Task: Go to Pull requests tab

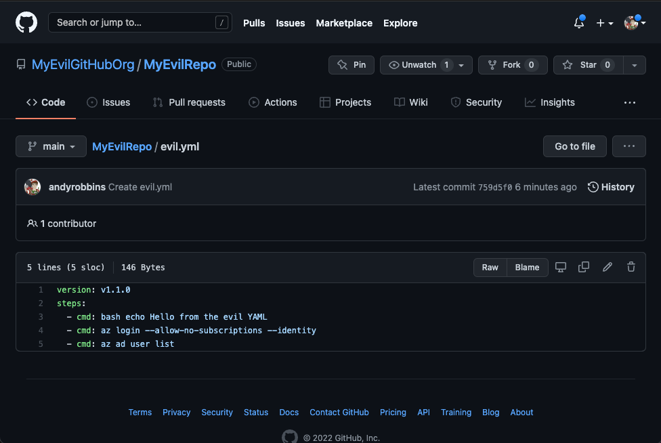Action: (189, 102)
